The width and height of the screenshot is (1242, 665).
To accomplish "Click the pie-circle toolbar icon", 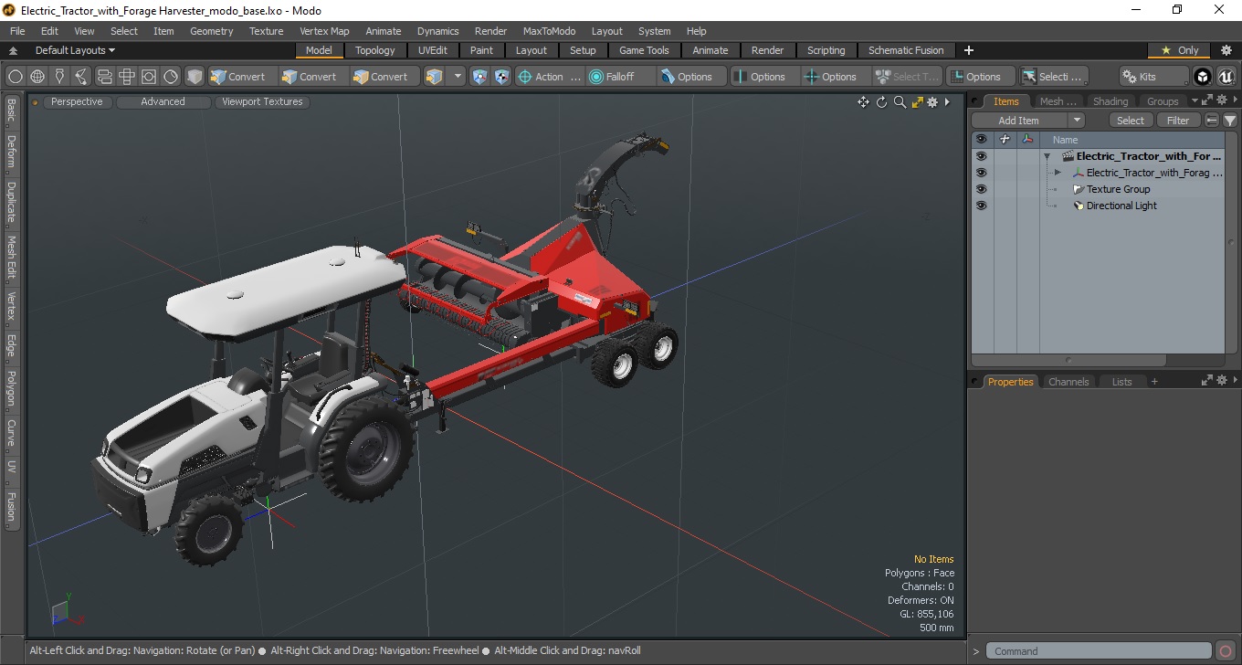I will [x=171, y=77].
